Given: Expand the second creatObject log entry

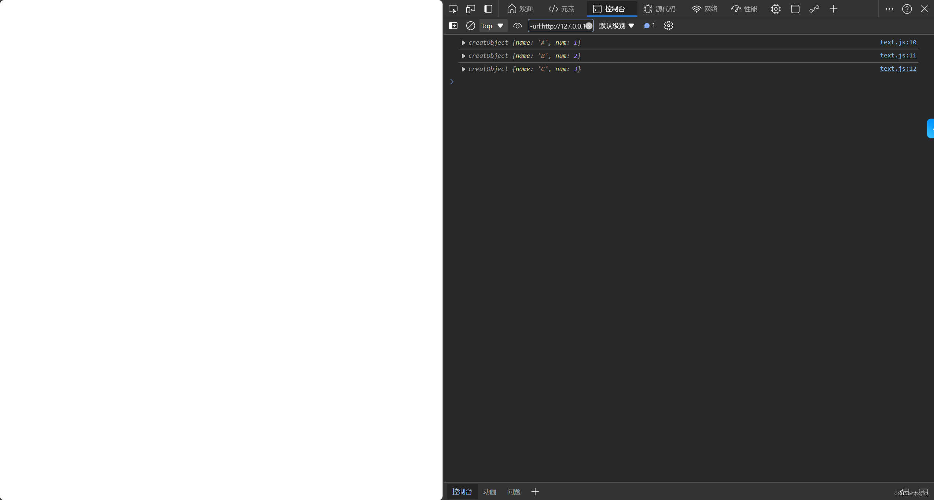Looking at the screenshot, I should tap(464, 56).
